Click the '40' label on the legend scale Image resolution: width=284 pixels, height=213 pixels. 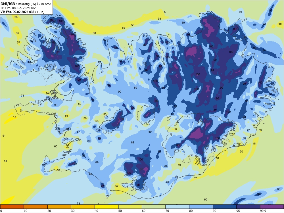tap(96, 211)
